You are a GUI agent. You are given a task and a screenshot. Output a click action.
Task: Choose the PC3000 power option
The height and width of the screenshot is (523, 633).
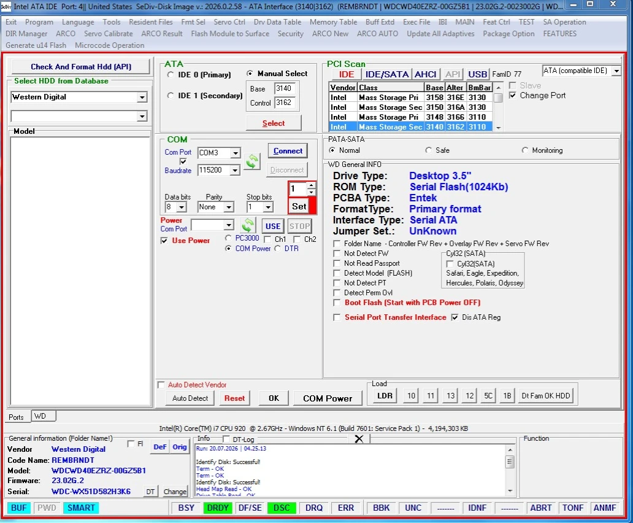click(229, 238)
